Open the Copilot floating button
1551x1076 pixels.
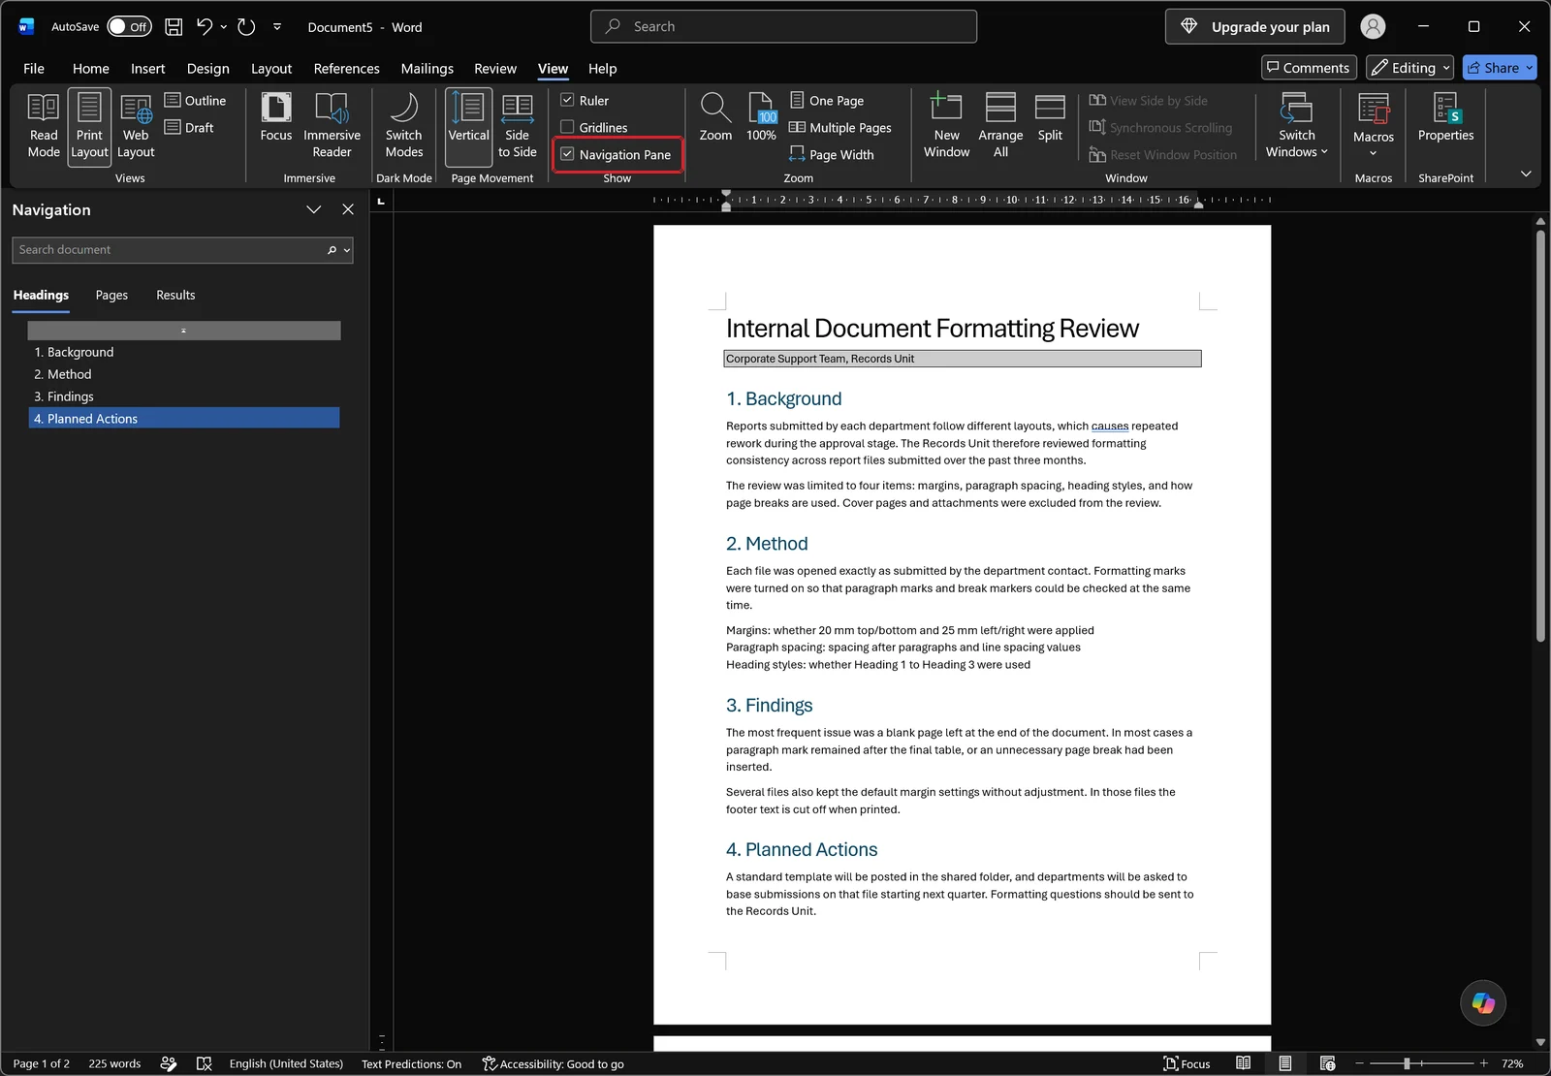pos(1483,1002)
